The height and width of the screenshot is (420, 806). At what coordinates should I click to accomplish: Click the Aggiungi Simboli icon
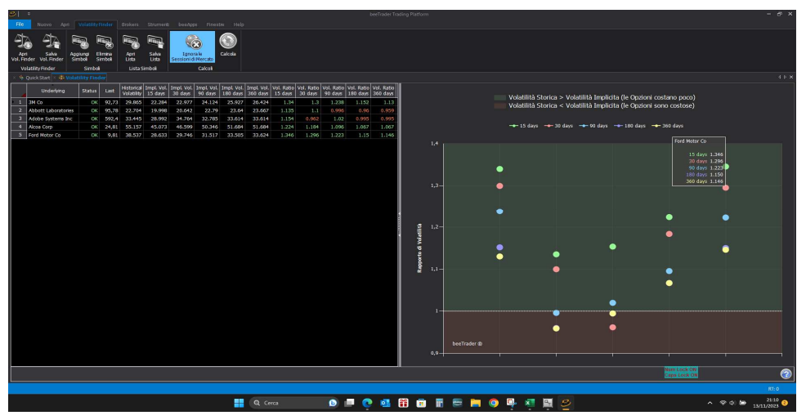79,47
